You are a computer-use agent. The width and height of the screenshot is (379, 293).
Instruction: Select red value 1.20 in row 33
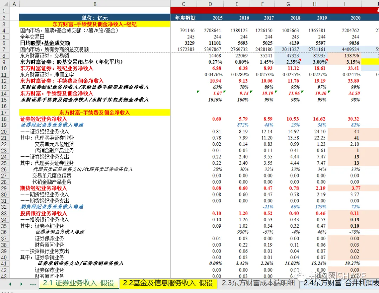243,213
